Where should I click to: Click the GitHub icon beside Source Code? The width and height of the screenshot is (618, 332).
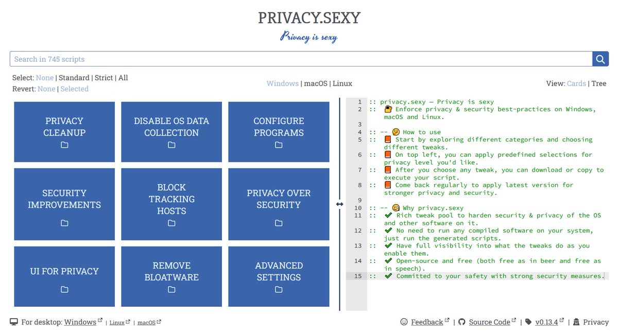[461, 322]
